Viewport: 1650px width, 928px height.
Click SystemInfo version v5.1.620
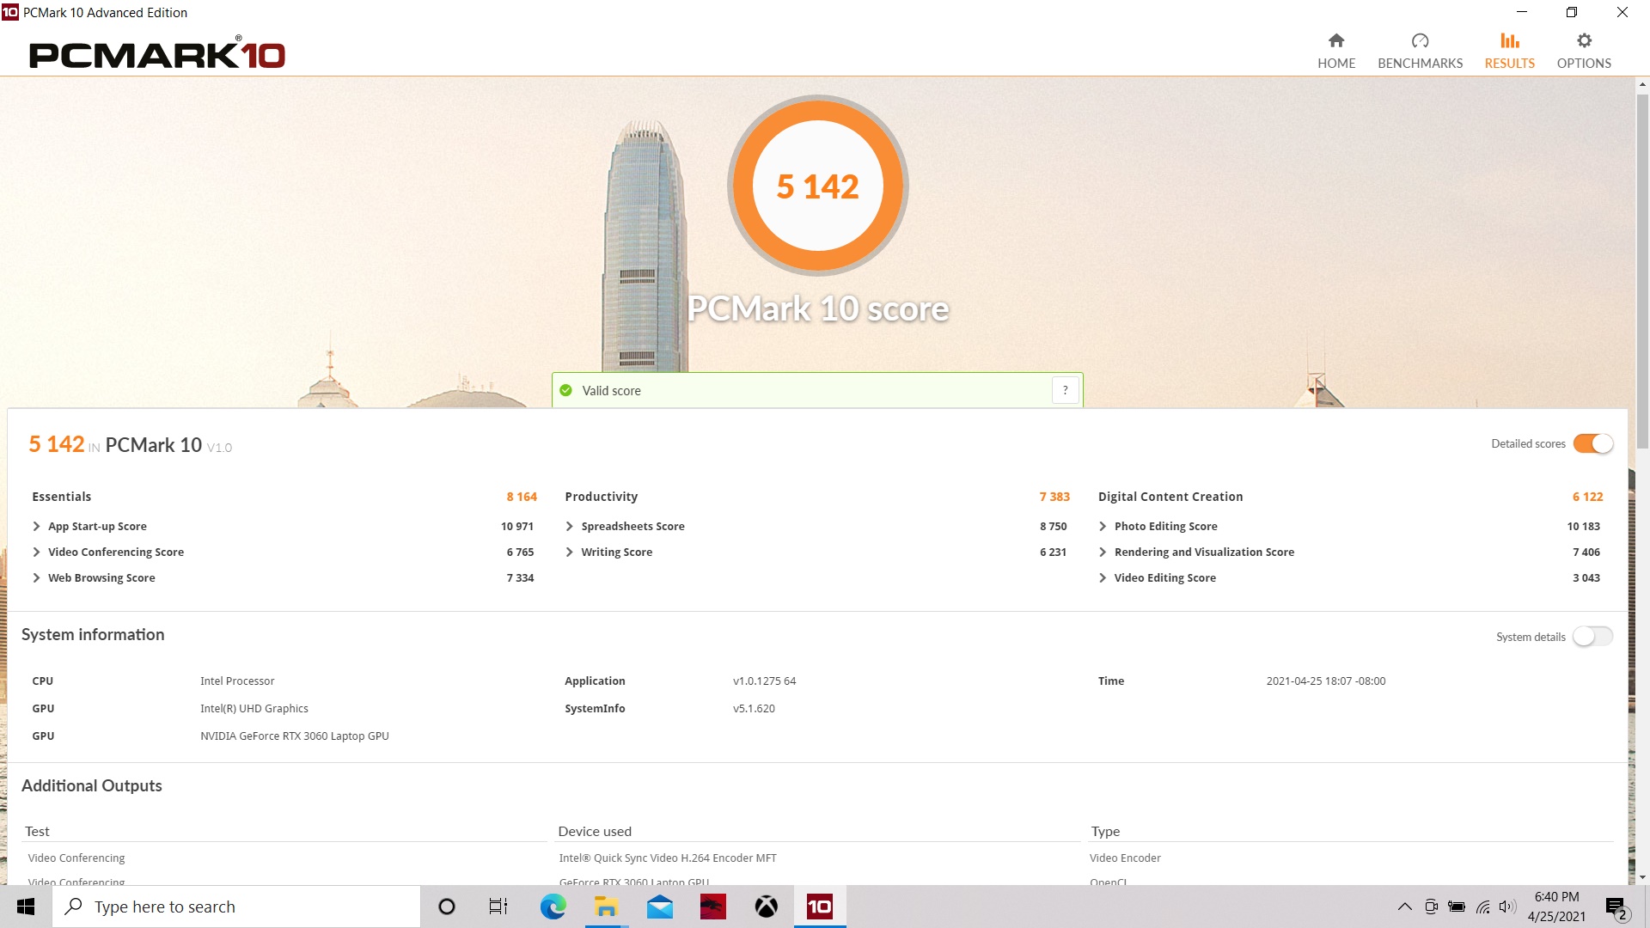[754, 708]
